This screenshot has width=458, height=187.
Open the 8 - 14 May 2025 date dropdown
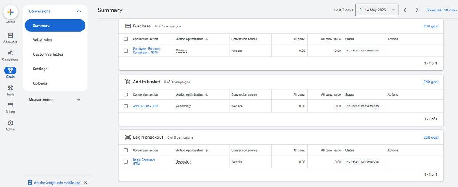377,10
